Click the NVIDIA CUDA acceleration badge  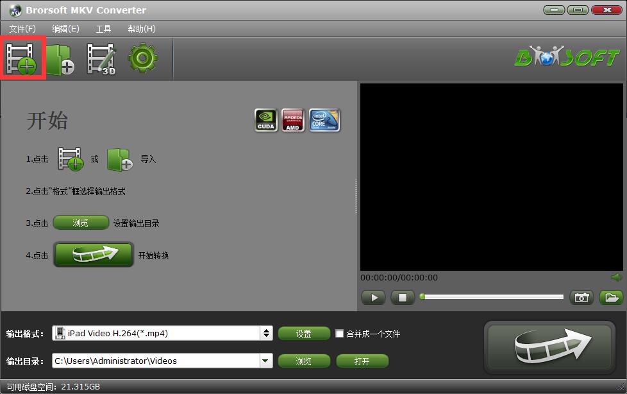(266, 119)
